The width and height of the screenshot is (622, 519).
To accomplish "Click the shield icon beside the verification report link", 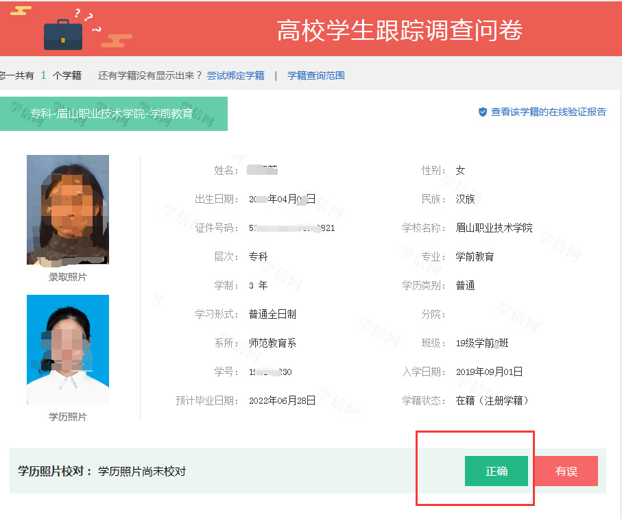I will (x=483, y=112).
